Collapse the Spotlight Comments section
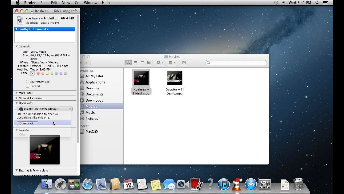This screenshot has height=194, width=344. coord(16,29)
